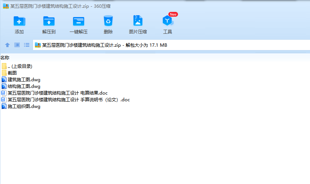This screenshot has width=310, height=184.
Task: Select the 电算结果.doc file
Action: coord(55,93)
